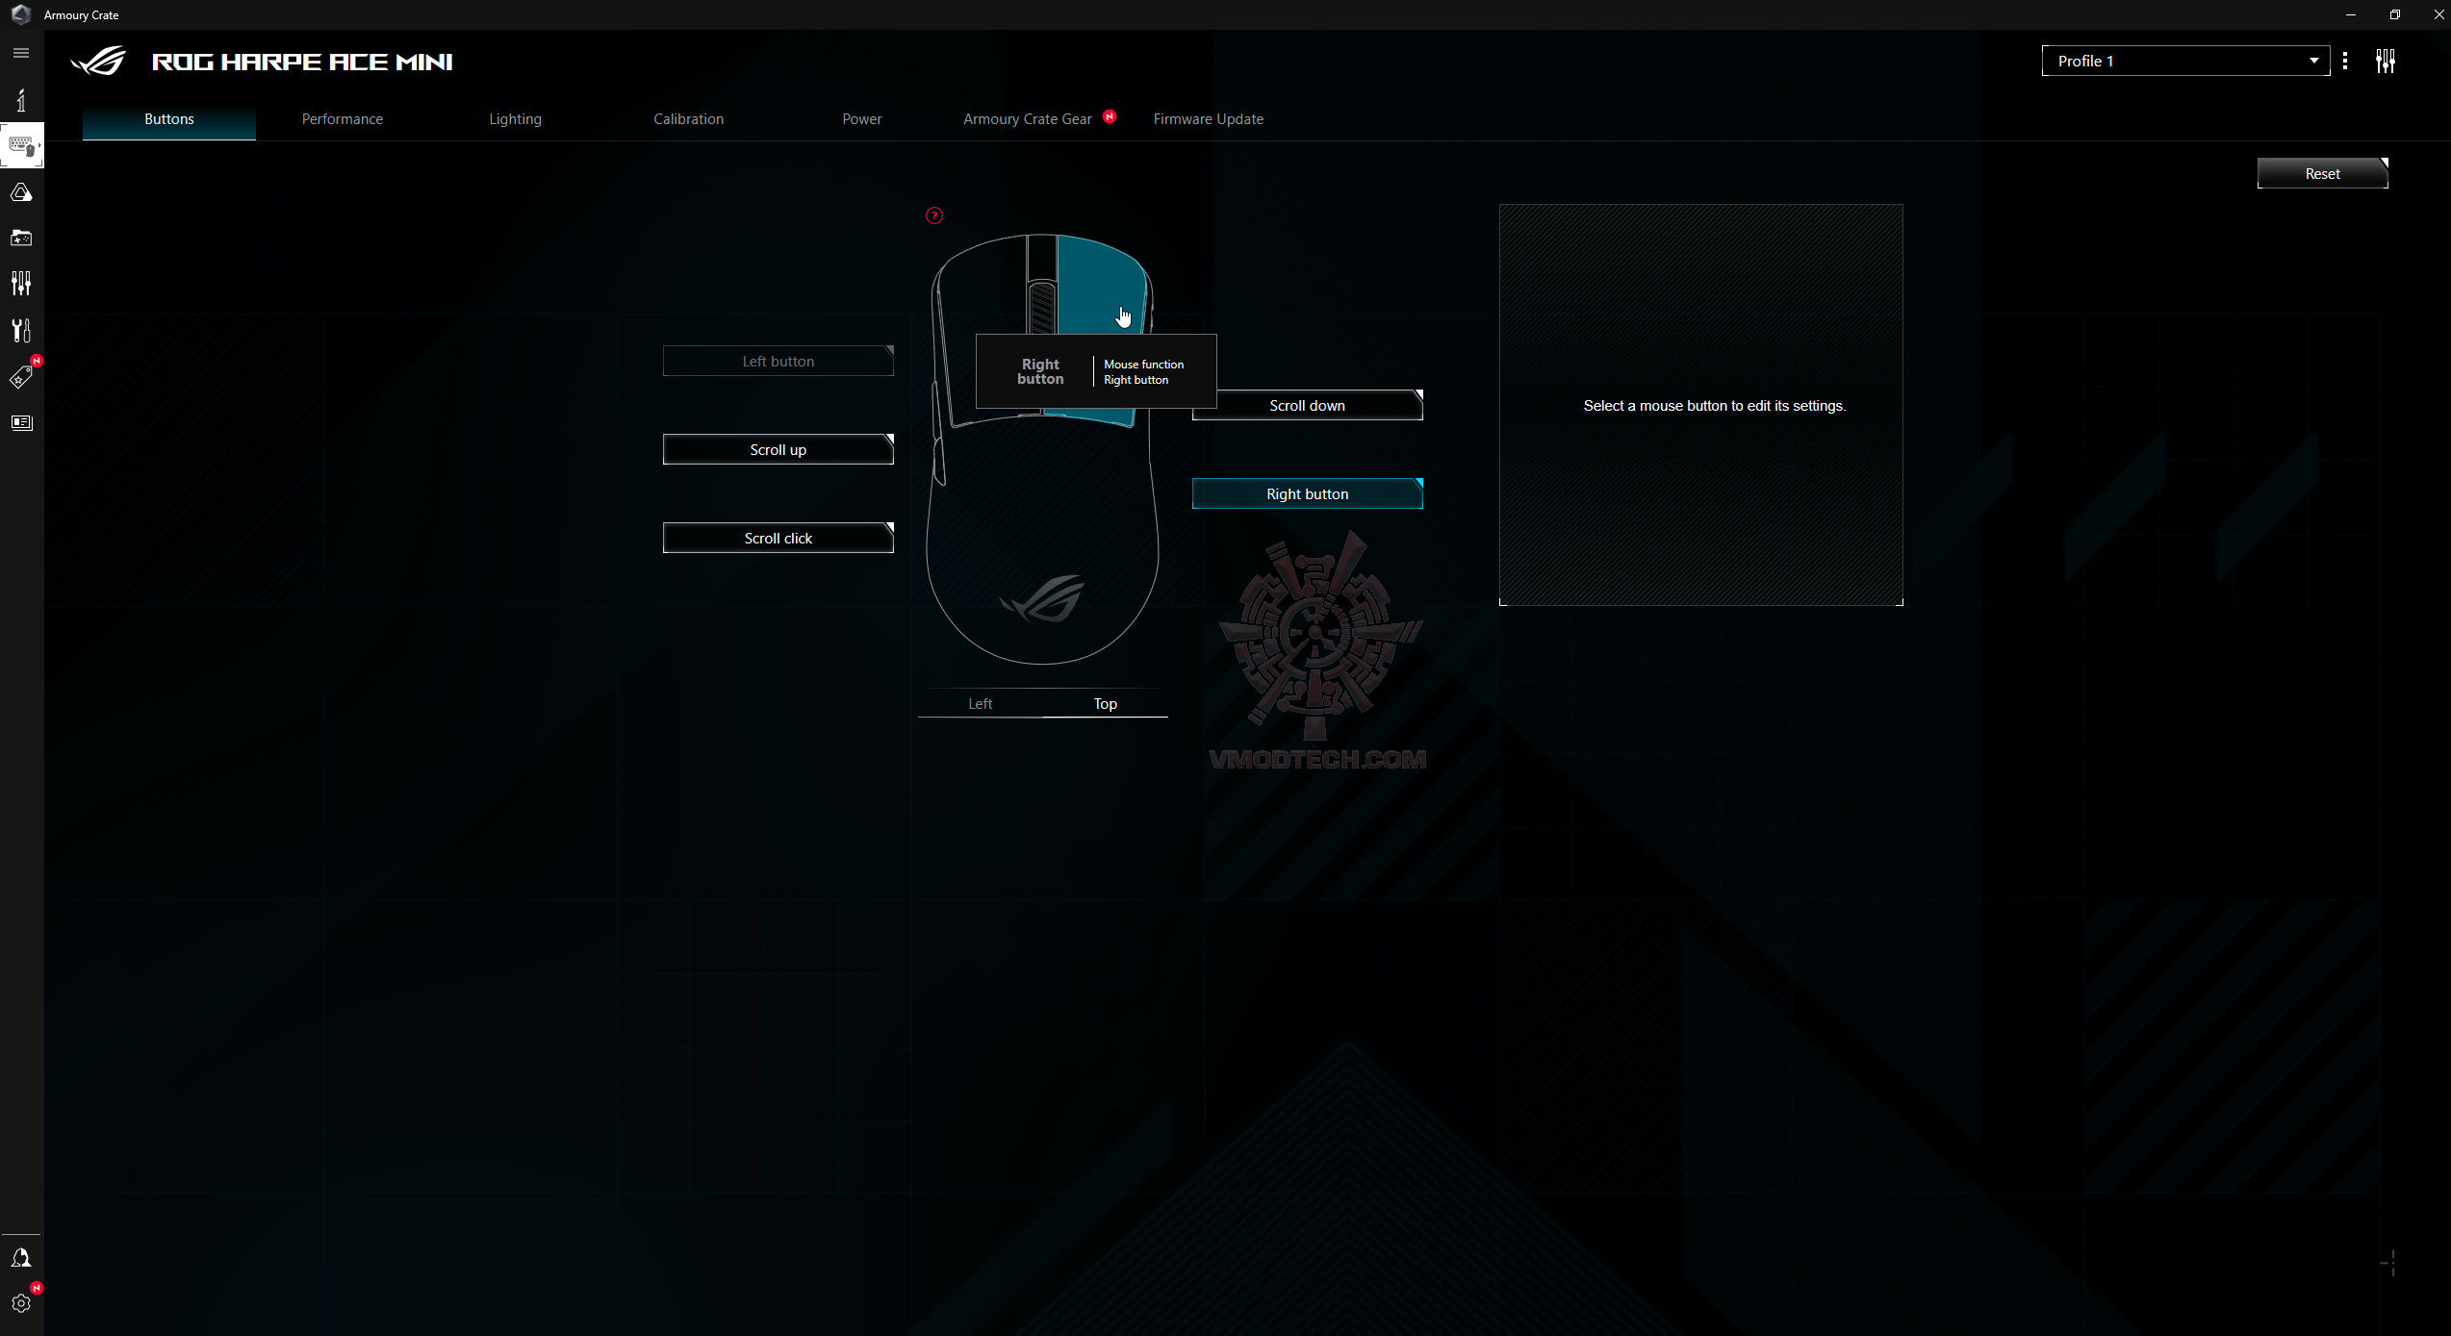
Task: Open Tools wrench and screwdriver icon
Action: 21,331
